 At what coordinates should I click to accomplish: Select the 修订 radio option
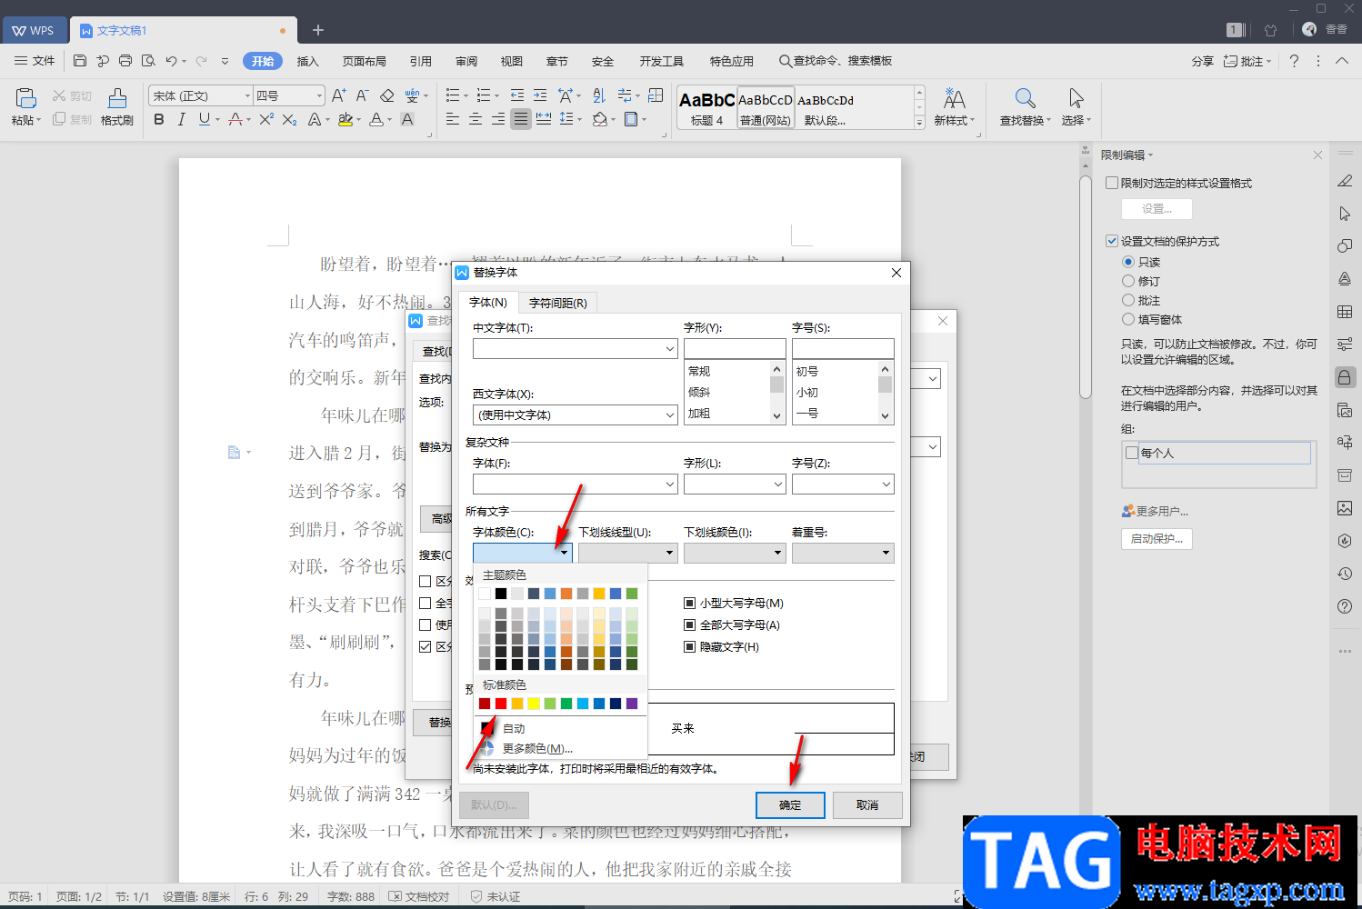(1128, 281)
